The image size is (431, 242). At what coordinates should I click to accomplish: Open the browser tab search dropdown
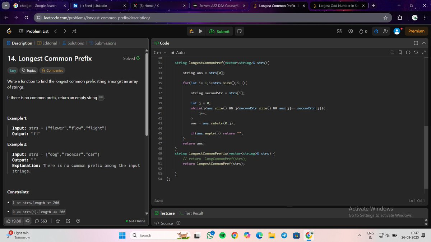point(5,6)
